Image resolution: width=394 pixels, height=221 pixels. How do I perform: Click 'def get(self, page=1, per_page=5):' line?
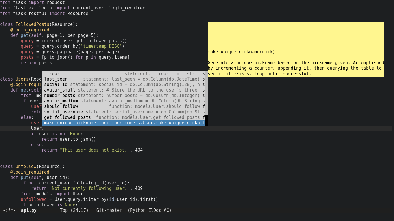pos(55,35)
